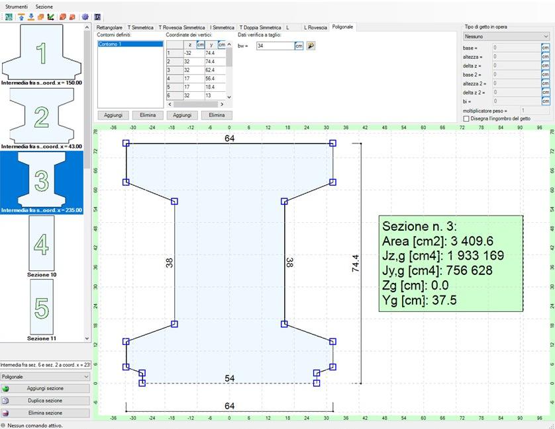The width and height of the screenshot is (555, 429).
Task: Enable 'Disegna l'ingombro del getto' checkbox
Action: 466,118
